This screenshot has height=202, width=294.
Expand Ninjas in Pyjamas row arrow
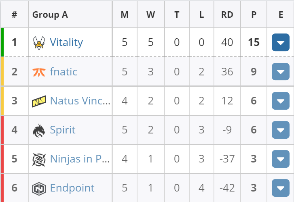280,159
